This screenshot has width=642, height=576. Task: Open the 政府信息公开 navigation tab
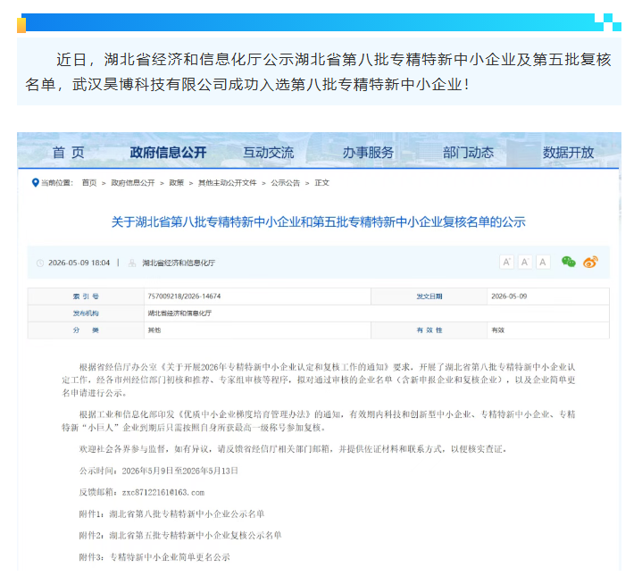click(168, 153)
